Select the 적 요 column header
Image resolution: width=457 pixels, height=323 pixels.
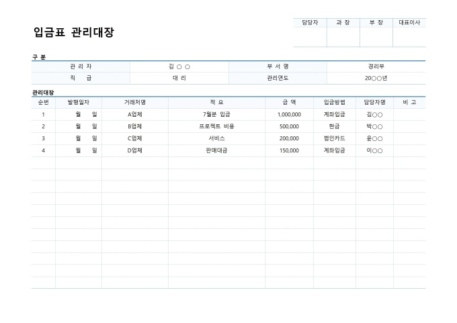tap(216, 103)
